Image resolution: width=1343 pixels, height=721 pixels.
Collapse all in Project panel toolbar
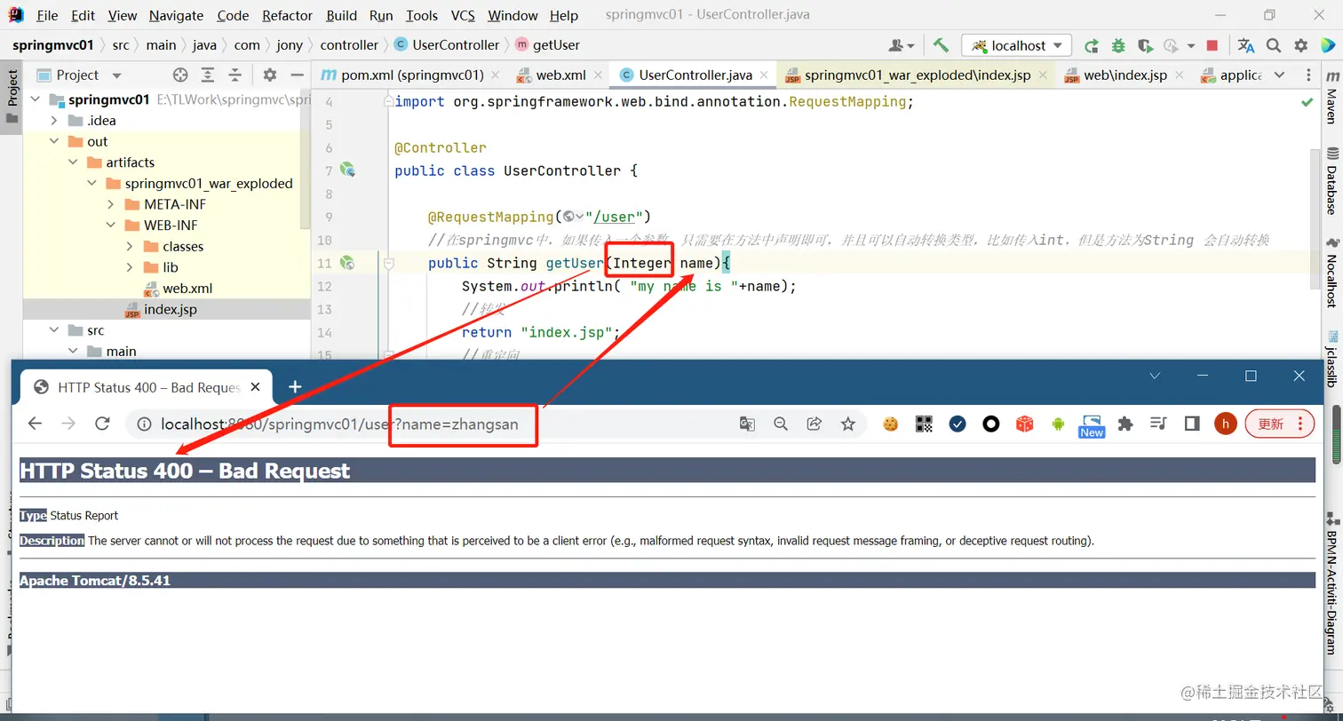point(234,75)
